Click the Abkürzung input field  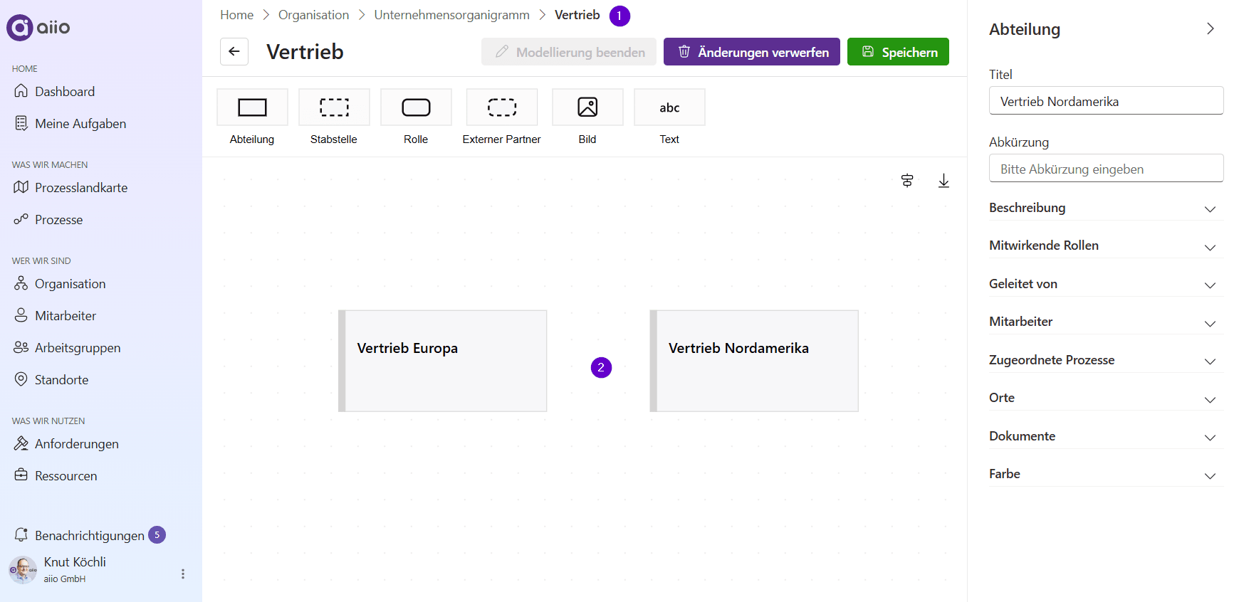tap(1106, 169)
